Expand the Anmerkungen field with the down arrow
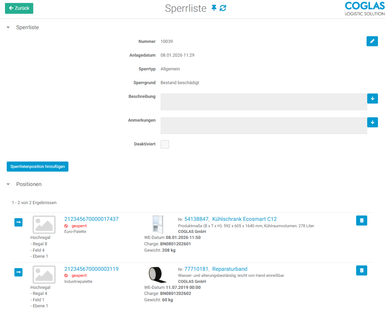 pyautogui.click(x=372, y=122)
